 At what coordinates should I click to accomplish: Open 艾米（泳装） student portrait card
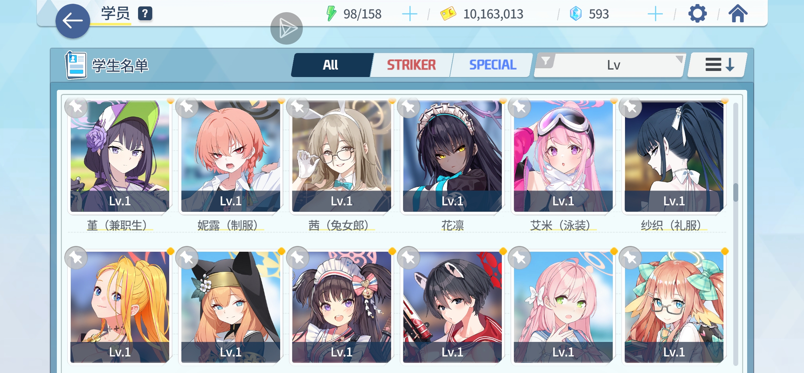[x=563, y=156]
